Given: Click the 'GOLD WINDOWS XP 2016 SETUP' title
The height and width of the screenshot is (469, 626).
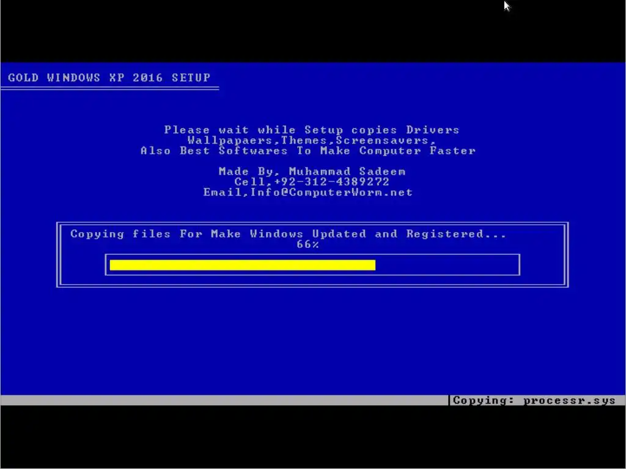Looking at the screenshot, I should click(x=109, y=78).
